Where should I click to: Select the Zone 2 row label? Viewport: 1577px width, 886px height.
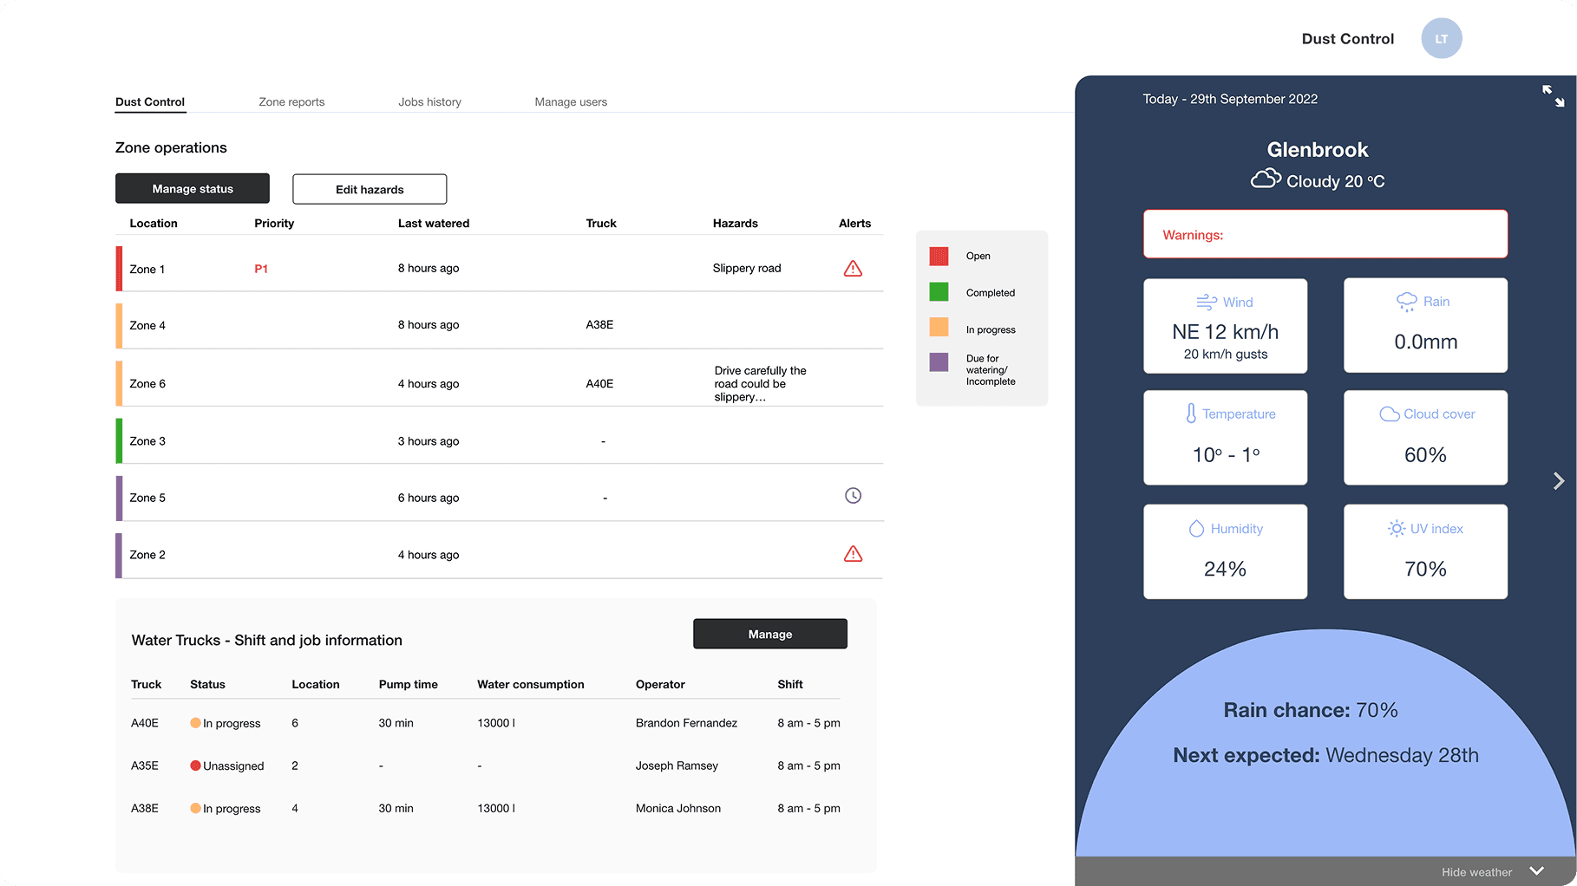click(147, 556)
